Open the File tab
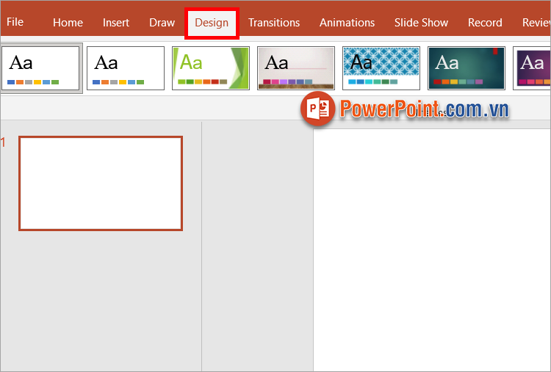 click(15, 22)
